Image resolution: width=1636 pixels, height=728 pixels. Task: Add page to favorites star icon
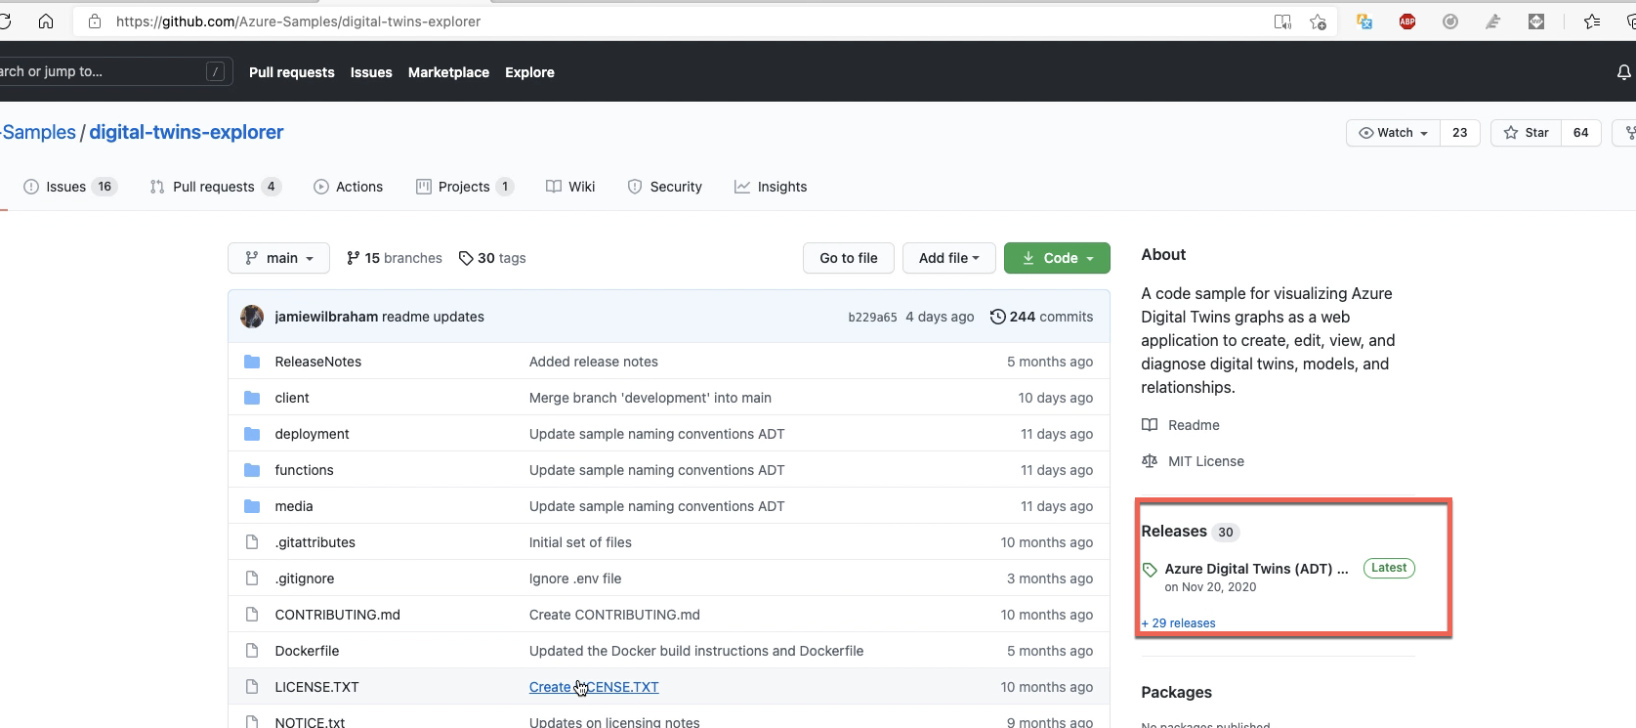[x=1318, y=21]
